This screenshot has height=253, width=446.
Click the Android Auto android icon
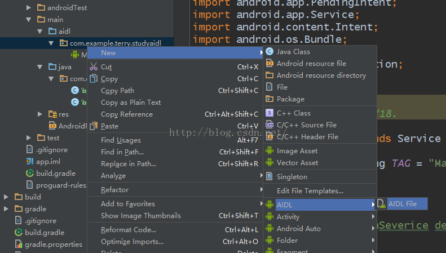270,228
